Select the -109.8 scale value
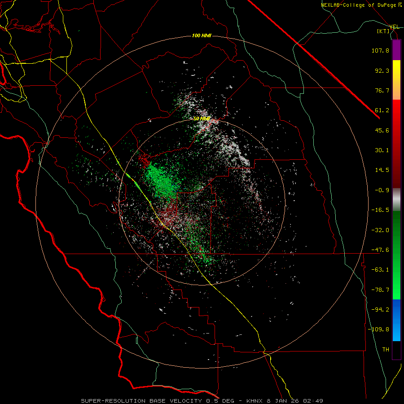 (379, 329)
